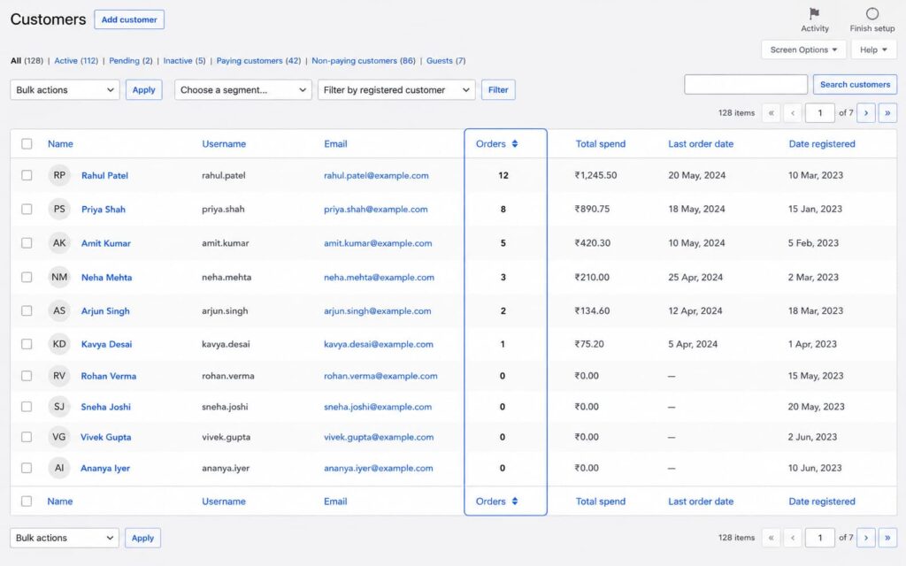Click email priya.shah@example.com
The image size is (906, 566).
375,209
